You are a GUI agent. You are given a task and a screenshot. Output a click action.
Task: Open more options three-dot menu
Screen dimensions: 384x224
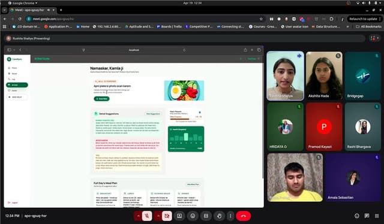(x=230, y=216)
